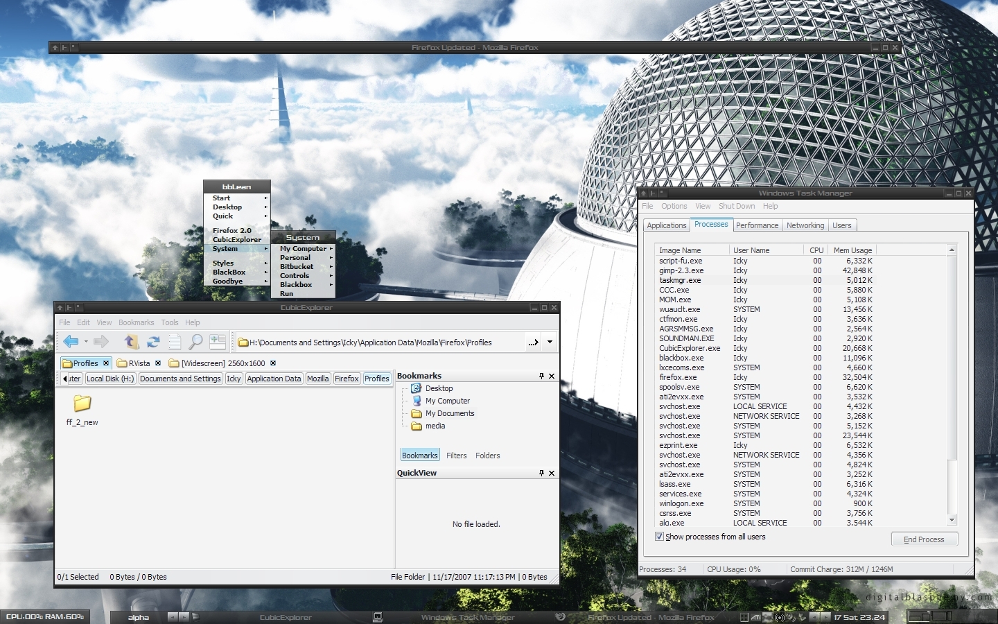Viewport: 998px width, 624px height.
Task: Refresh the CubicExplorer folder view
Action: click(153, 341)
